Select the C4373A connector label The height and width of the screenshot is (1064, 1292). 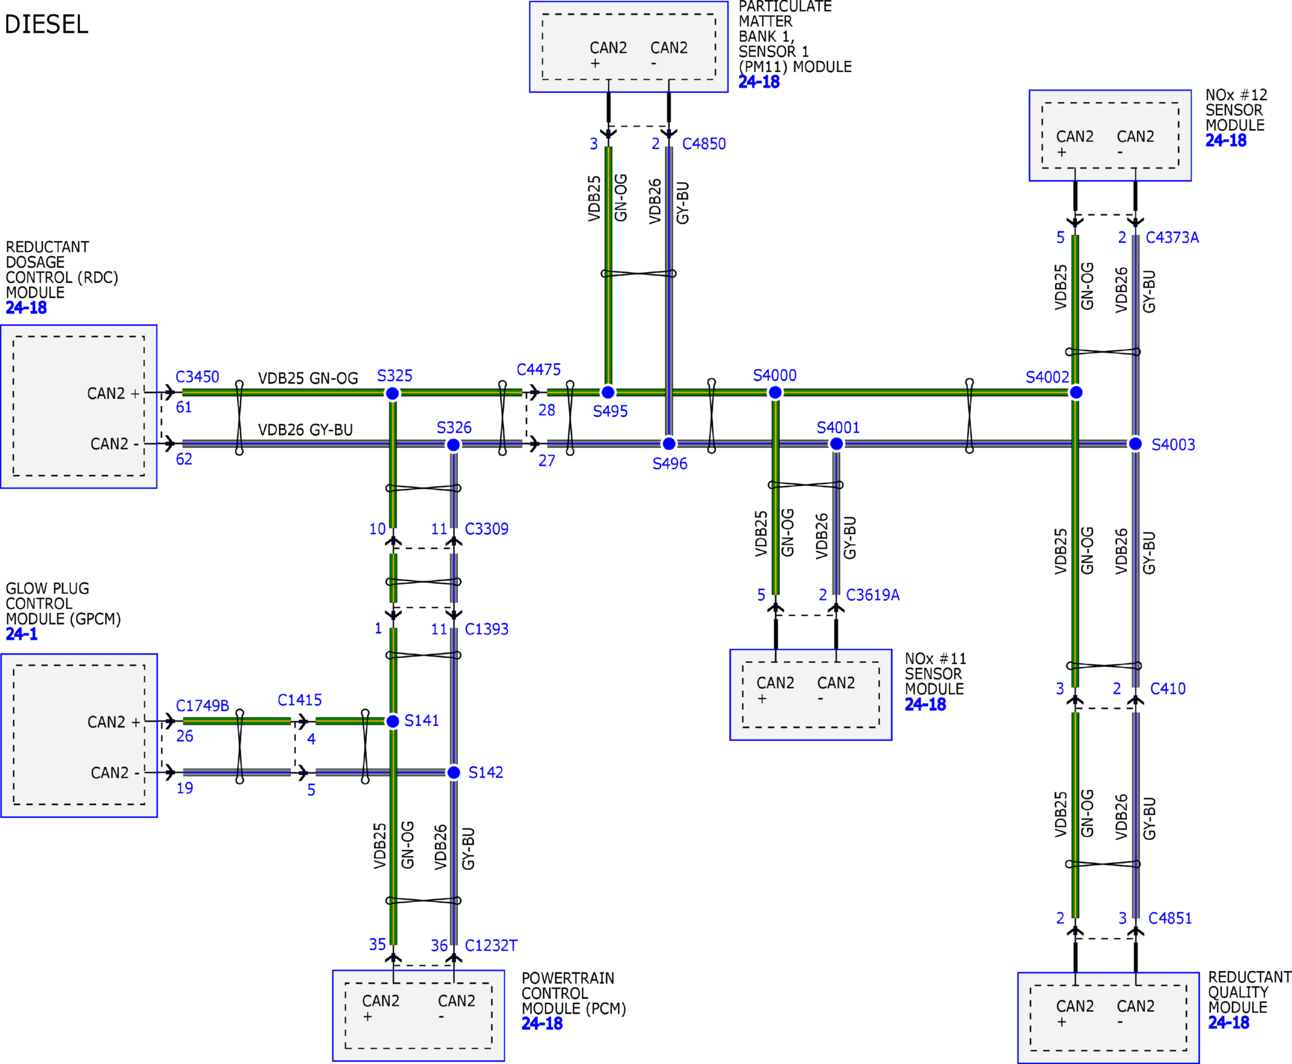pos(1172,237)
